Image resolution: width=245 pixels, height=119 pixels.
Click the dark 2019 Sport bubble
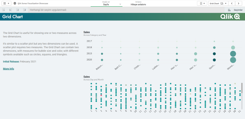[214, 54]
